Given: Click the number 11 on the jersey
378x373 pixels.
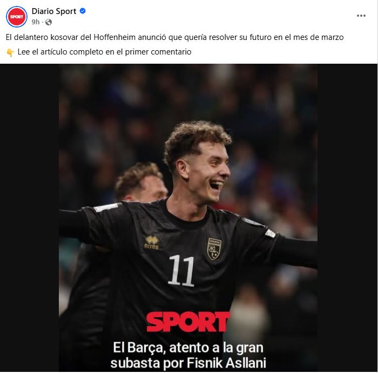Looking at the screenshot, I should (181, 270).
